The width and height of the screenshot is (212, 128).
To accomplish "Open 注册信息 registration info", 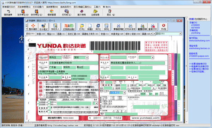I will [95, 13].
